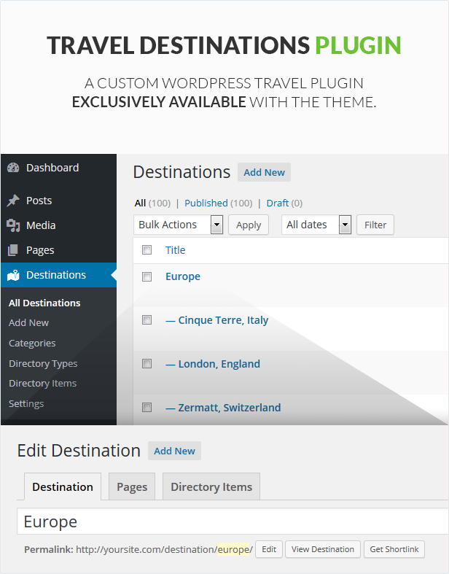Click the Destinations map icon
This screenshot has width=449, height=574.
click(x=13, y=275)
